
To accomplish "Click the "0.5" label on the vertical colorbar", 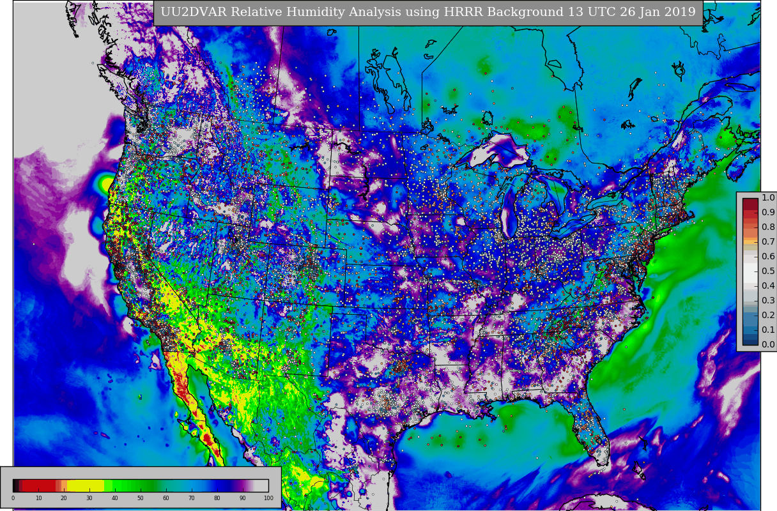I will pos(768,271).
